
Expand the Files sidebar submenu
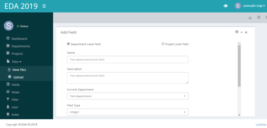[x=17, y=62]
